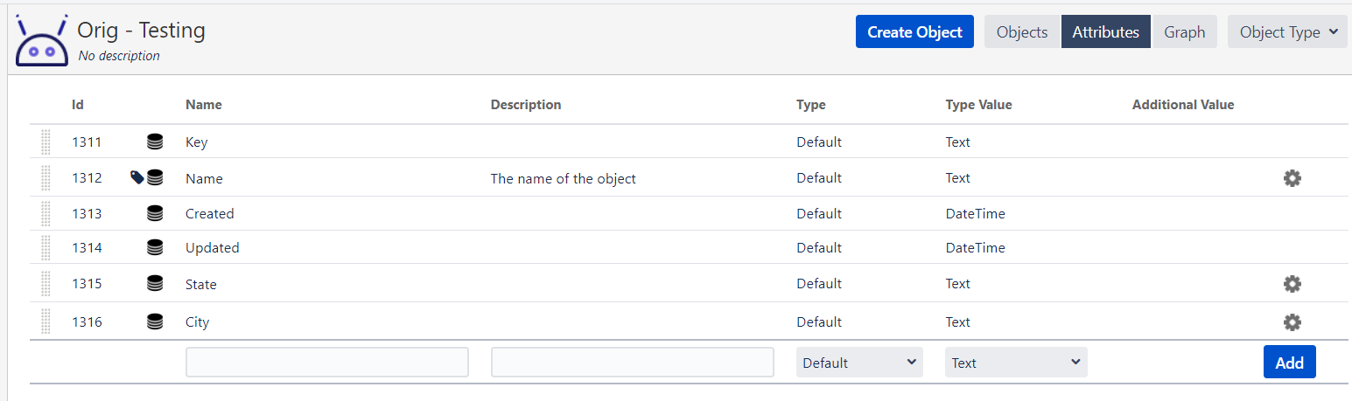Click the database icon in the Name row

155,177
